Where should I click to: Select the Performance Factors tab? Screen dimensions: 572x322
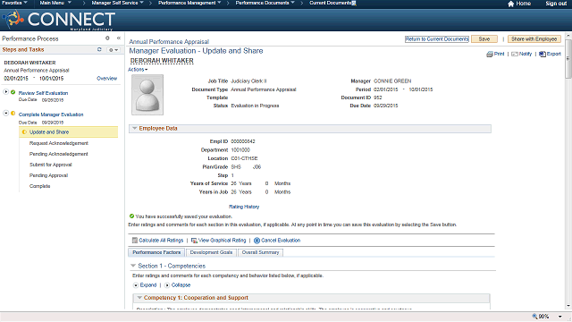(156, 252)
